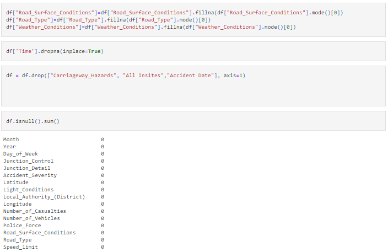Image resolution: width=388 pixels, height=252 pixels.
Task: Click the Latitude output row
Action: tap(53, 183)
